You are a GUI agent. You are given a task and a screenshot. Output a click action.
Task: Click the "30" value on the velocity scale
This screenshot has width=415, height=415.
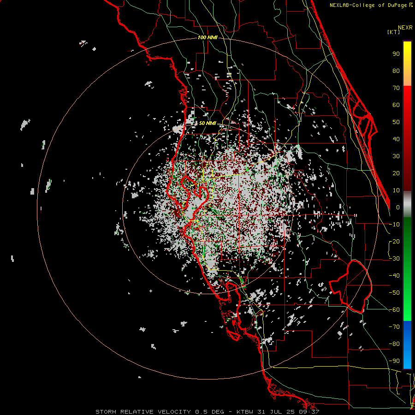[x=396, y=156]
